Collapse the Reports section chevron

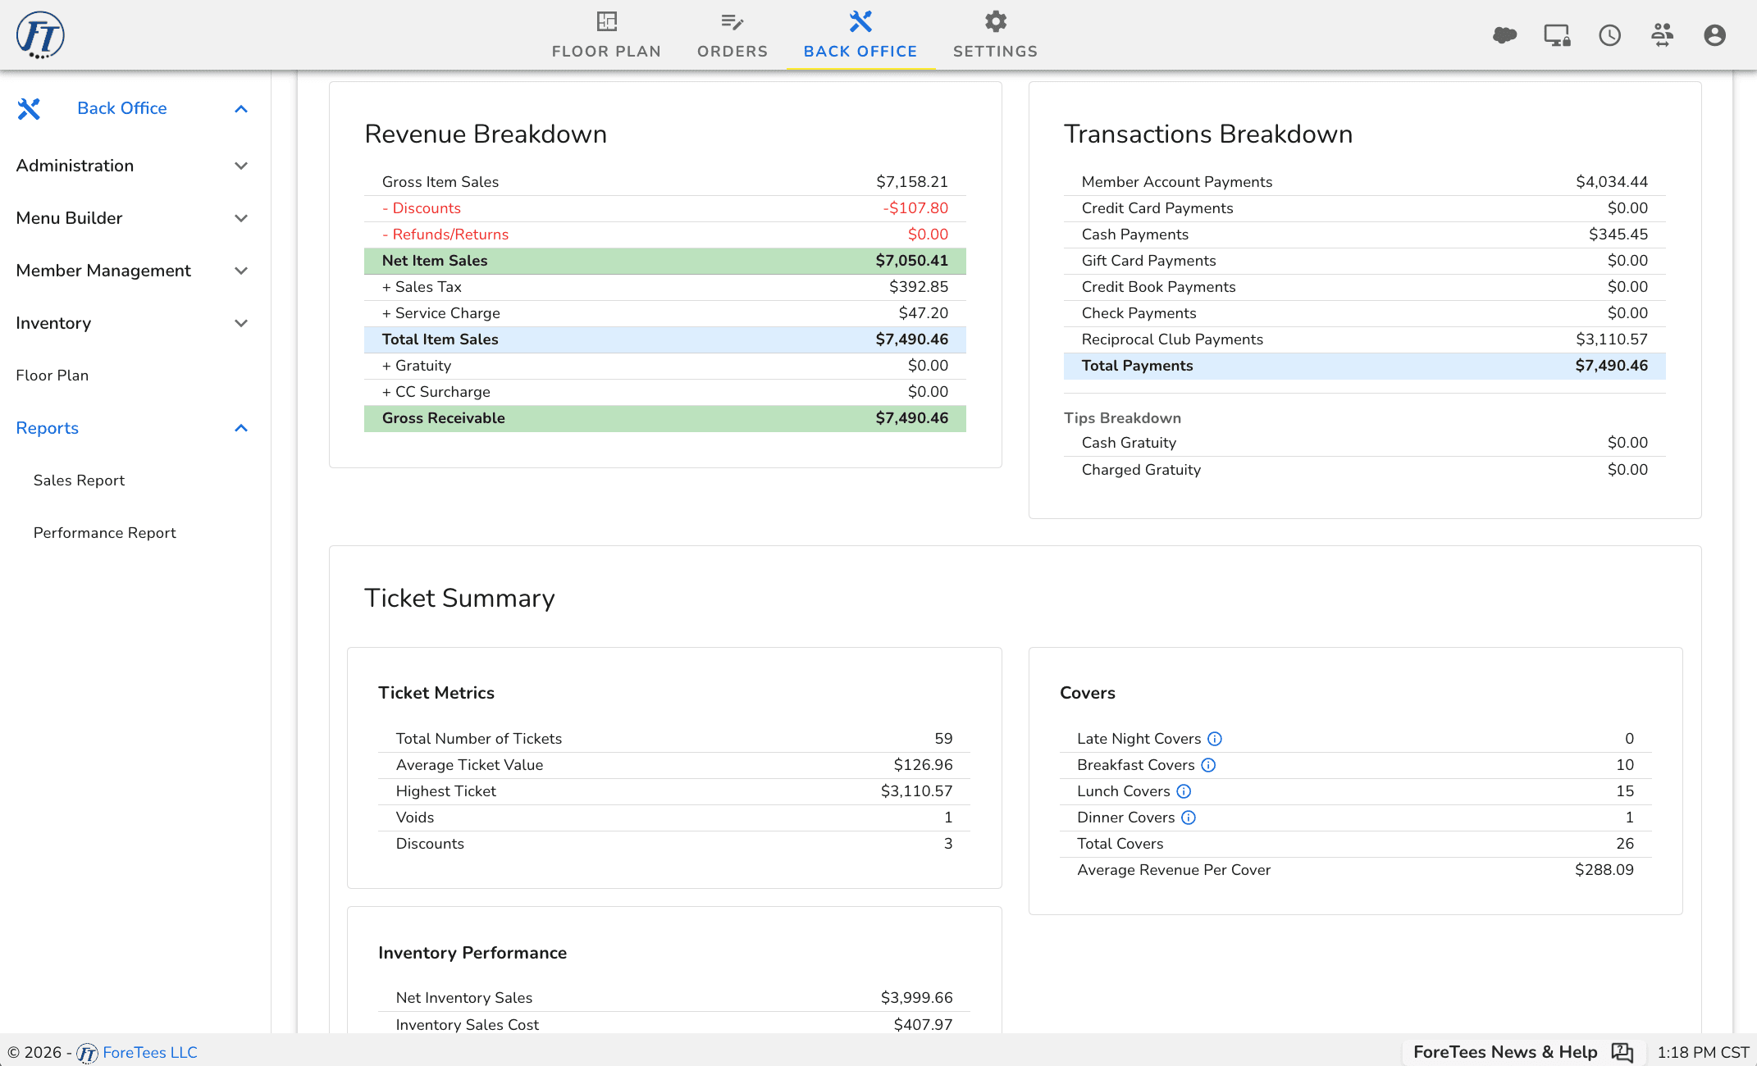tap(241, 428)
